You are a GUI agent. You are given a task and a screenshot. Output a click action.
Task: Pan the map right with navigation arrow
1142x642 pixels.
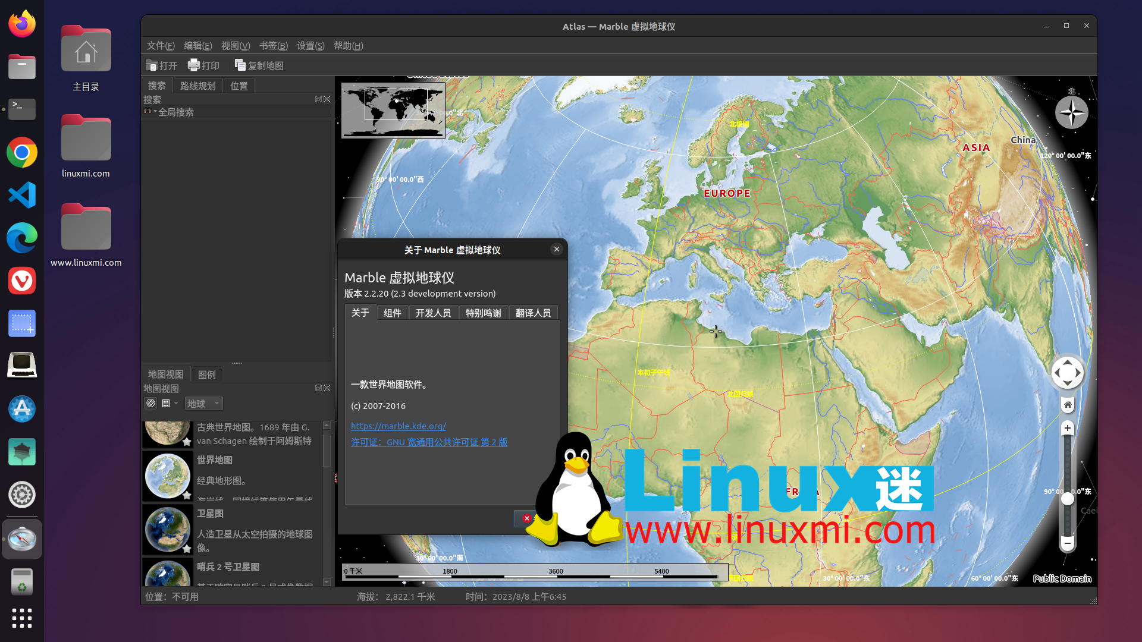click(1078, 373)
